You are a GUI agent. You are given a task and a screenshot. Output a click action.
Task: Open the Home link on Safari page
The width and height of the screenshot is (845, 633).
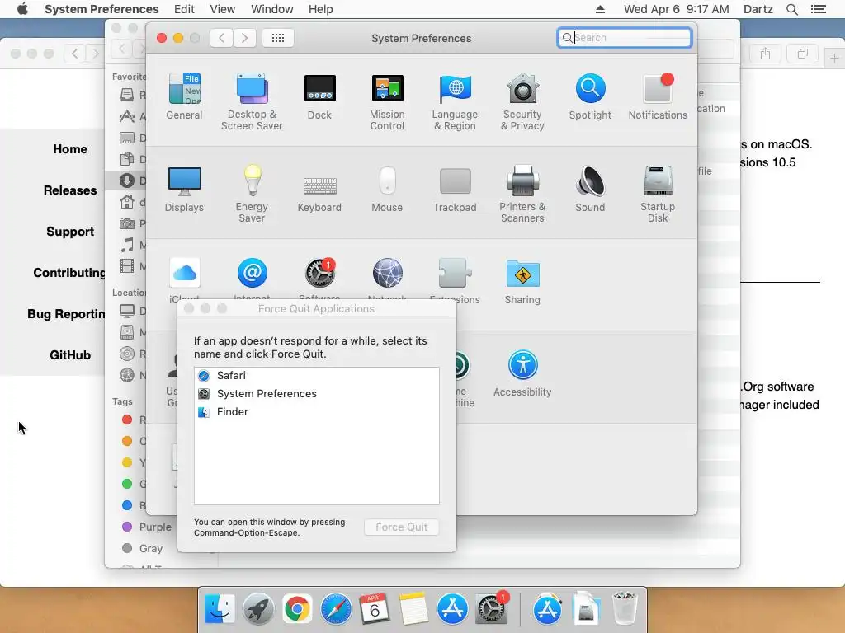(x=70, y=149)
